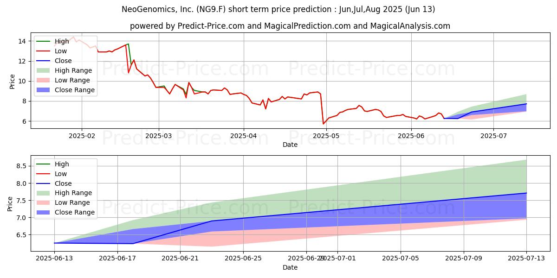
Task: Click the 2025-07-13 date tick on bottom chart
Action: [x=526, y=258]
